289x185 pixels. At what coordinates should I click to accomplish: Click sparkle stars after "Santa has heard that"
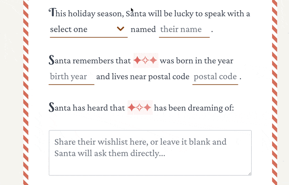click(139, 107)
